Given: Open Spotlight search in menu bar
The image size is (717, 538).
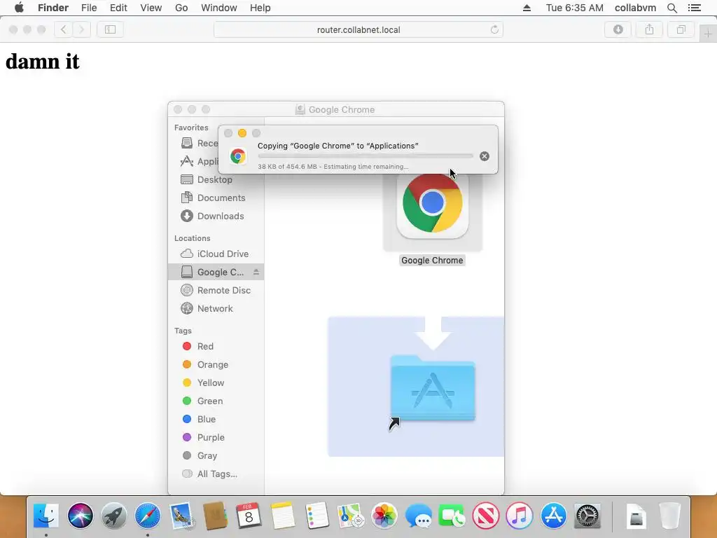Looking at the screenshot, I should point(671,8).
